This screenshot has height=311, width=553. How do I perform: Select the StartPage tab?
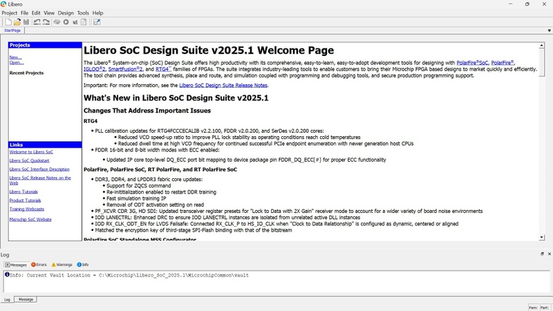point(12,30)
